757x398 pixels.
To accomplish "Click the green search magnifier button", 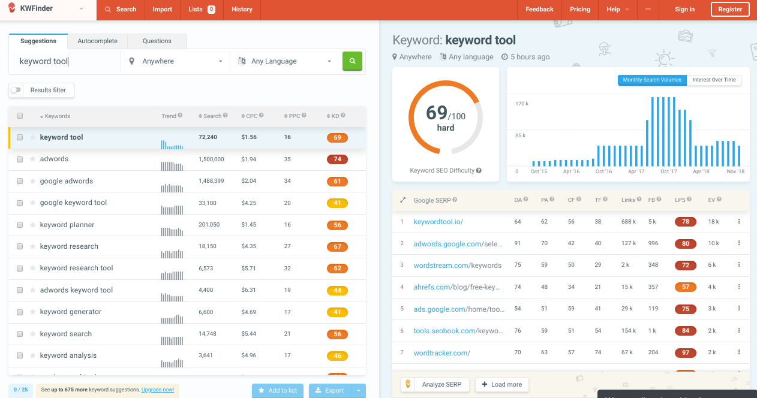I will (x=352, y=61).
